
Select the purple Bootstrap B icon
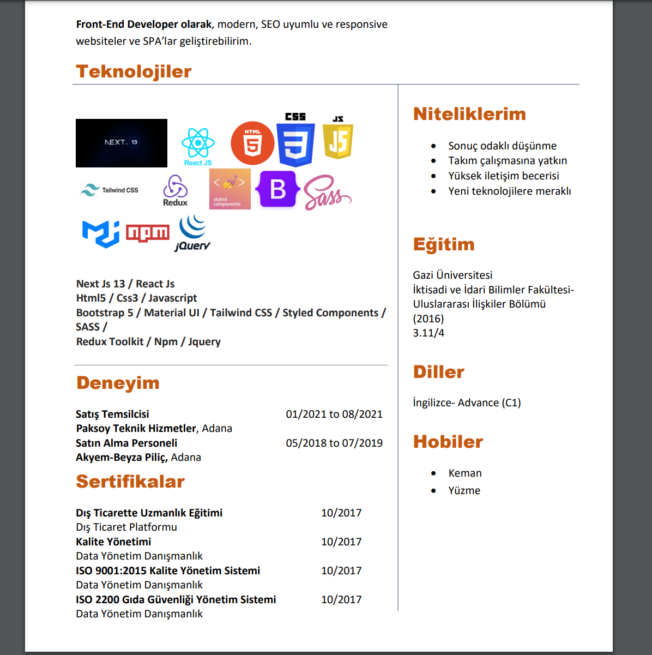[x=278, y=189]
